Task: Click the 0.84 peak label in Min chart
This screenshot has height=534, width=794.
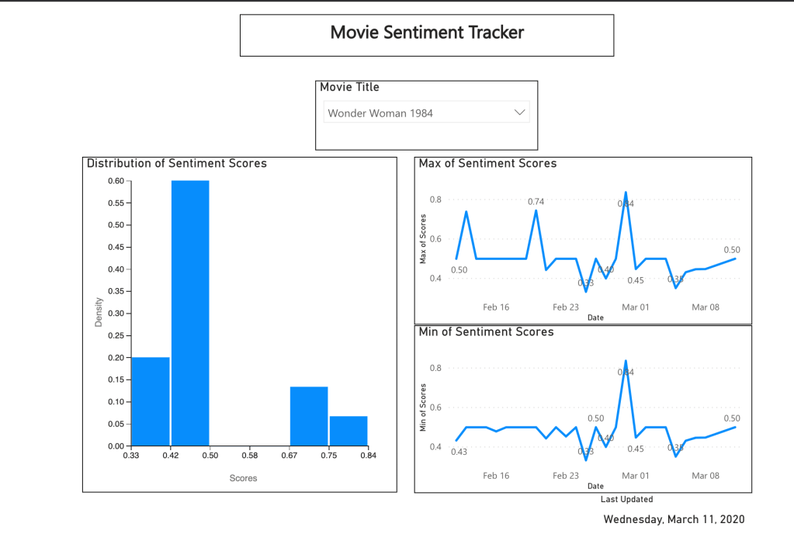Action: tap(626, 373)
